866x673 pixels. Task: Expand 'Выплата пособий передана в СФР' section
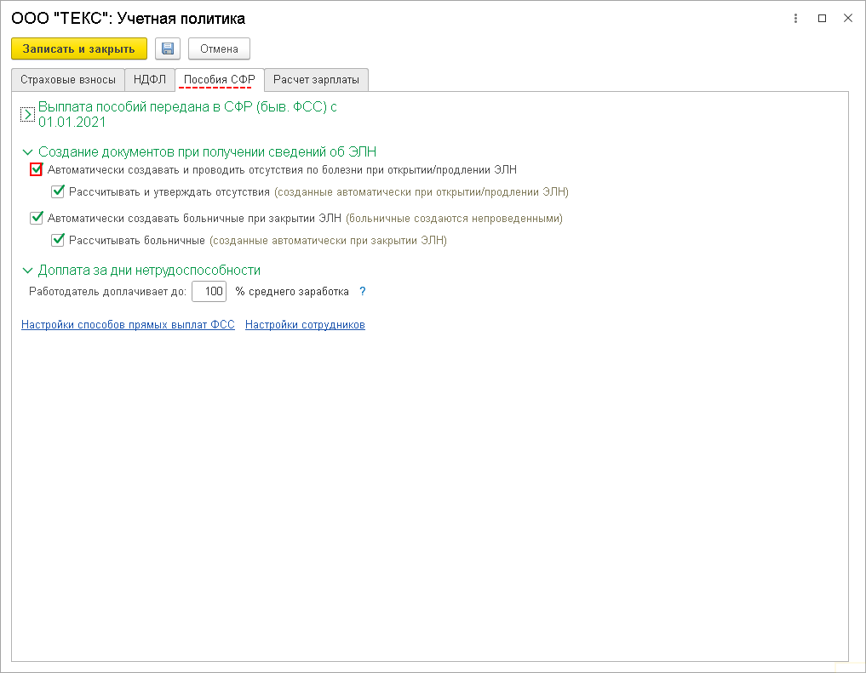[27, 114]
